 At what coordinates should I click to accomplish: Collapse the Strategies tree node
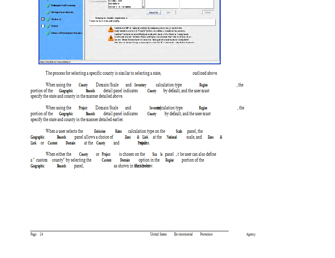click(43, 19)
